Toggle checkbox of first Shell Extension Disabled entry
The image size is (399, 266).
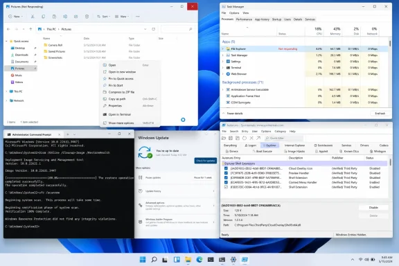[x=226, y=177]
